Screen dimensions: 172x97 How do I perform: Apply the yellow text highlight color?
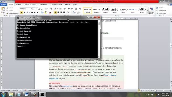click(46, 12)
